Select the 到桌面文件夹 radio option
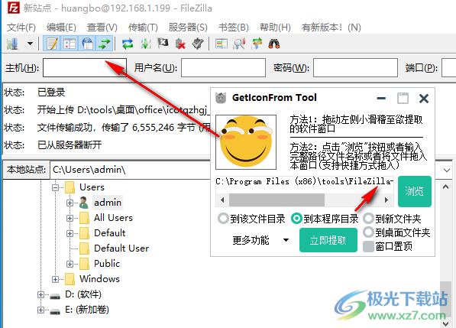Viewport: 456px width, 328px height. pos(397,232)
